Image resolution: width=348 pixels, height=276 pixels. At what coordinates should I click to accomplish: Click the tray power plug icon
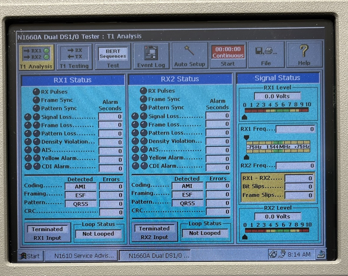(x=283, y=254)
